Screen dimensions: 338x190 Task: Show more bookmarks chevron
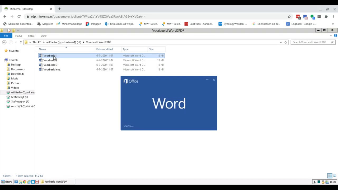click(333, 24)
